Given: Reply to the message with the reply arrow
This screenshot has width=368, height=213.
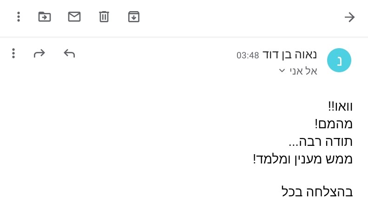Looking at the screenshot, I should click(69, 53).
